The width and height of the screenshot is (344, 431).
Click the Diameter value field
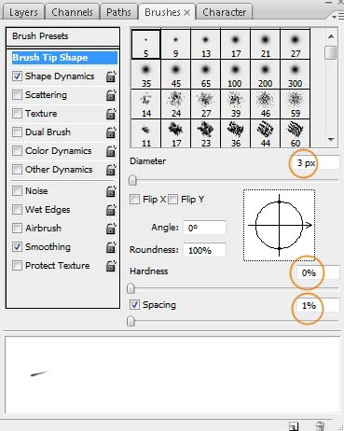click(x=315, y=163)
